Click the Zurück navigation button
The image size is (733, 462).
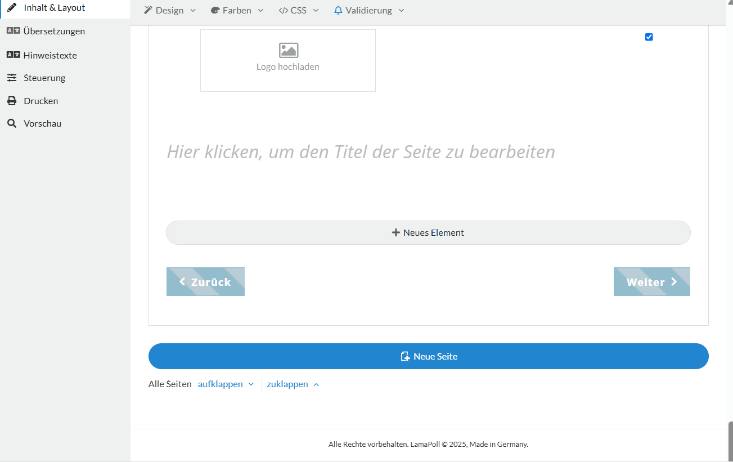[x=205, y=282]
